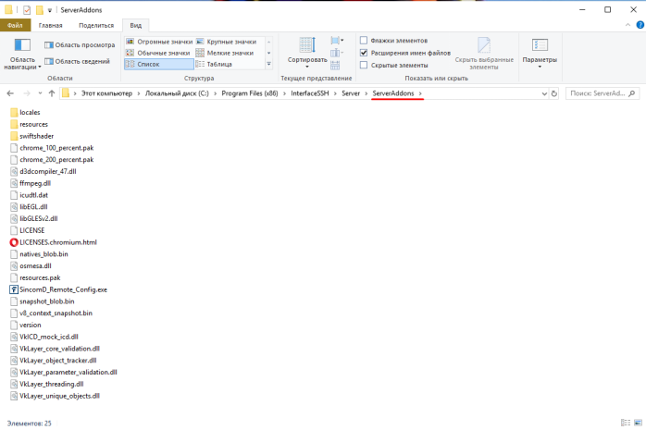646x430 pixels.
Task: Click the Back navigation arrow
Action: pyautogui.click(x=9, y=93)
